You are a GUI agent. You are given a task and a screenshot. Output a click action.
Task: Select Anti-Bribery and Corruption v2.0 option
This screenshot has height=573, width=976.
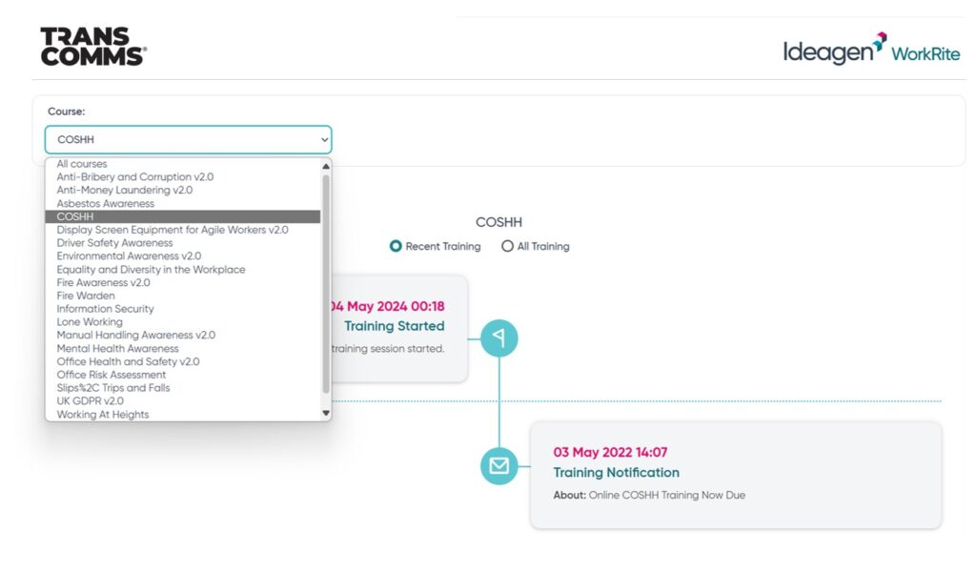click(x=134, y=177)
